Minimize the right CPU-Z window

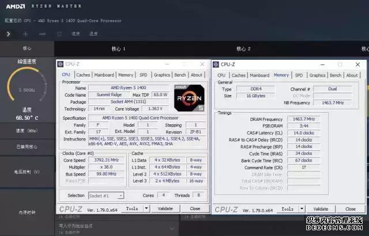(322, 64)
